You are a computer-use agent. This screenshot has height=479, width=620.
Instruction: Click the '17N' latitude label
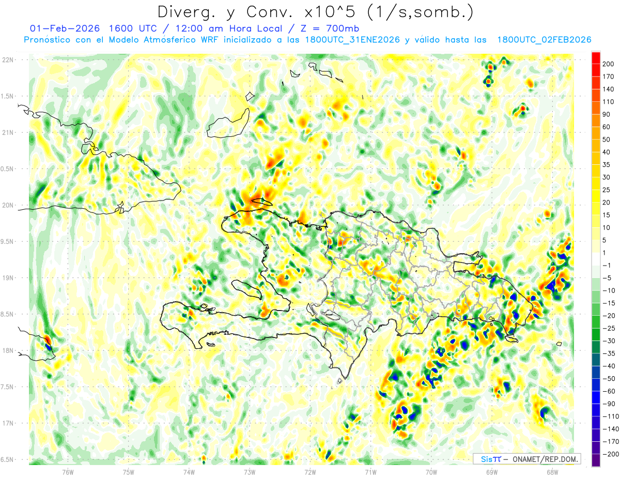pos(8,423)
